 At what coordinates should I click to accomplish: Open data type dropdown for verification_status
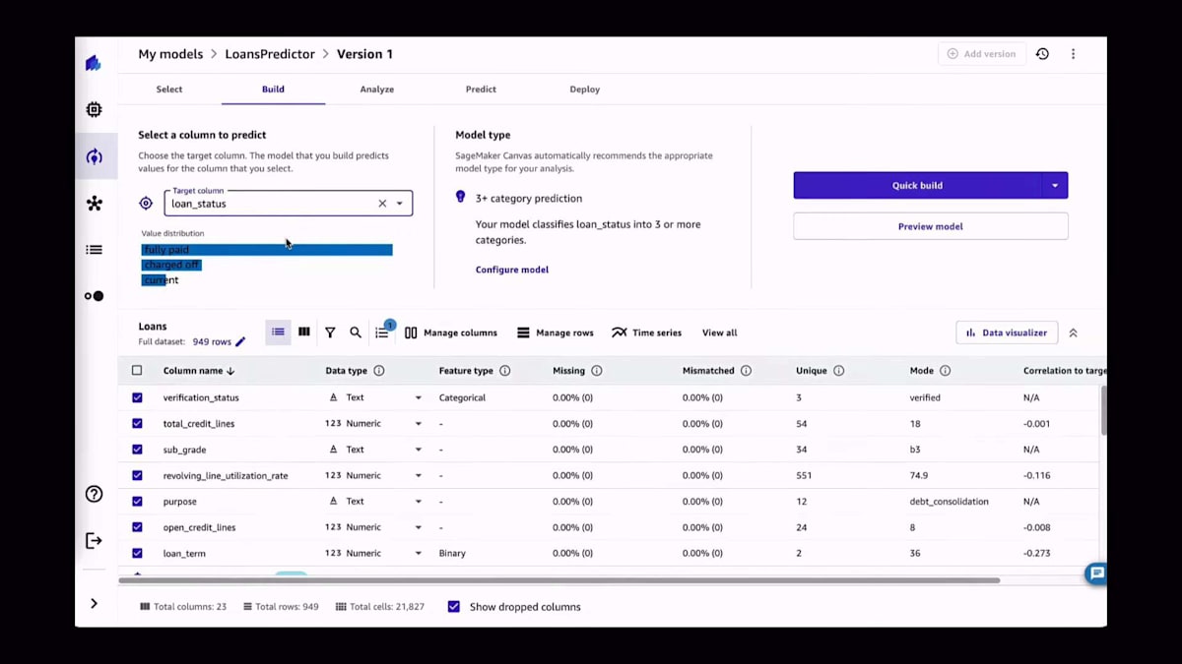pos(418,397)
